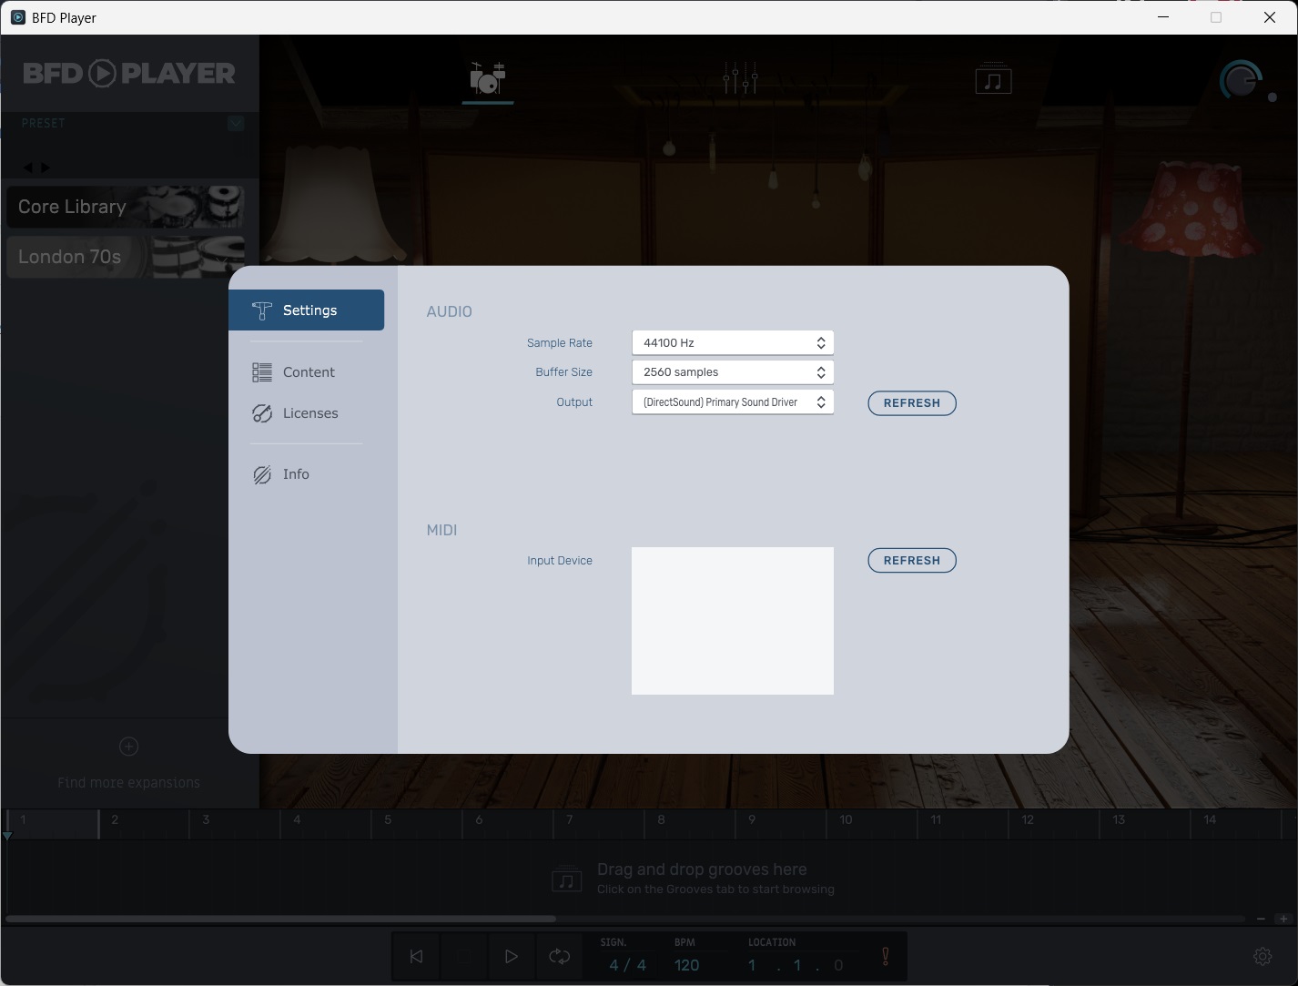This screenshot has width=1298, height=986.
Task: Click the red exclamation warning icon
Action: [885, 956]
